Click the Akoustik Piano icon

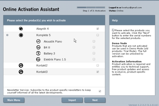pos(38,41)
